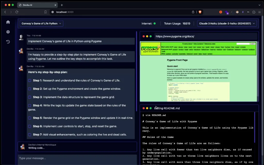
Task: Open the settings gear in the sidebar
Action: point(8,32)
